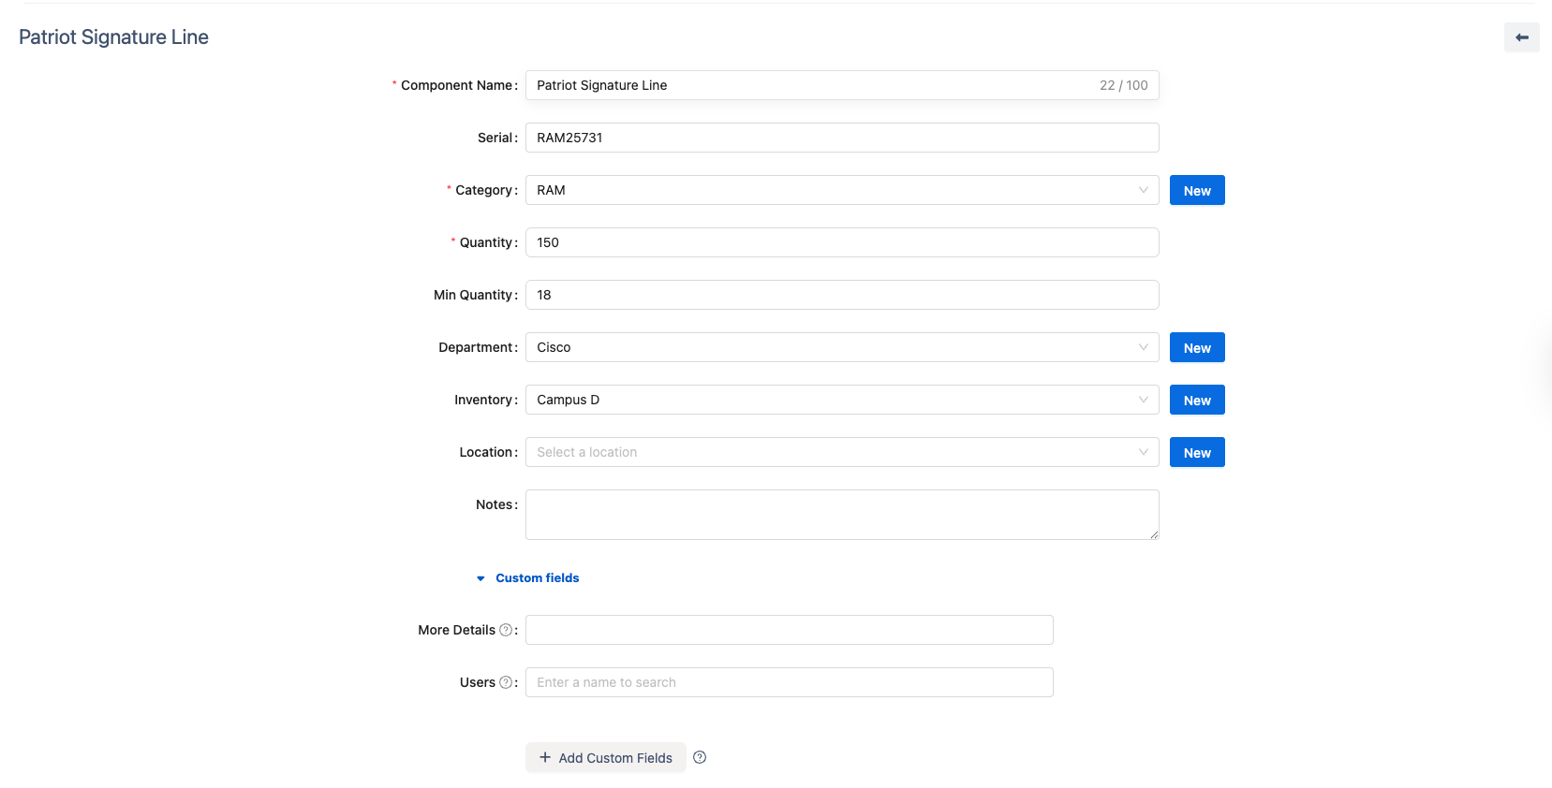Open the Select a location dropdown
The image size is (1552, 788).
click(x=841, y=452)
